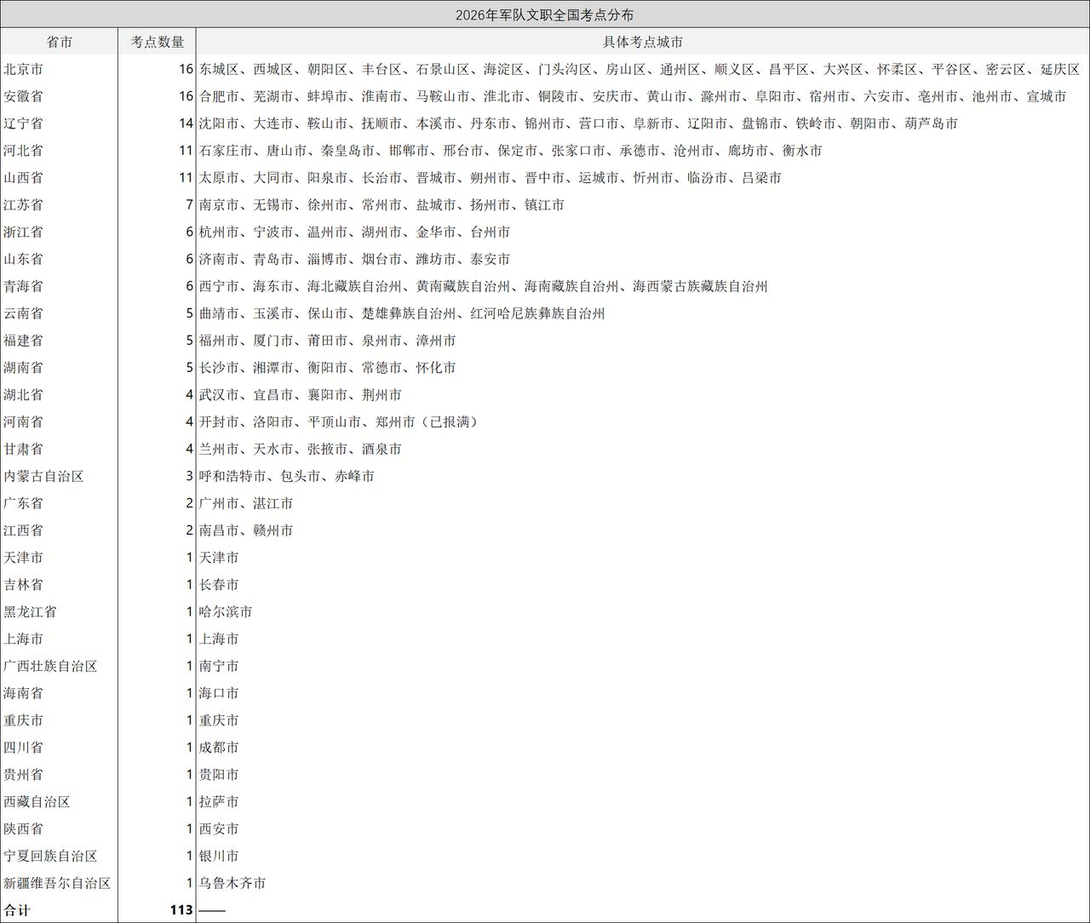Click the count 7 in the 江苏省 row

[190, 205]
